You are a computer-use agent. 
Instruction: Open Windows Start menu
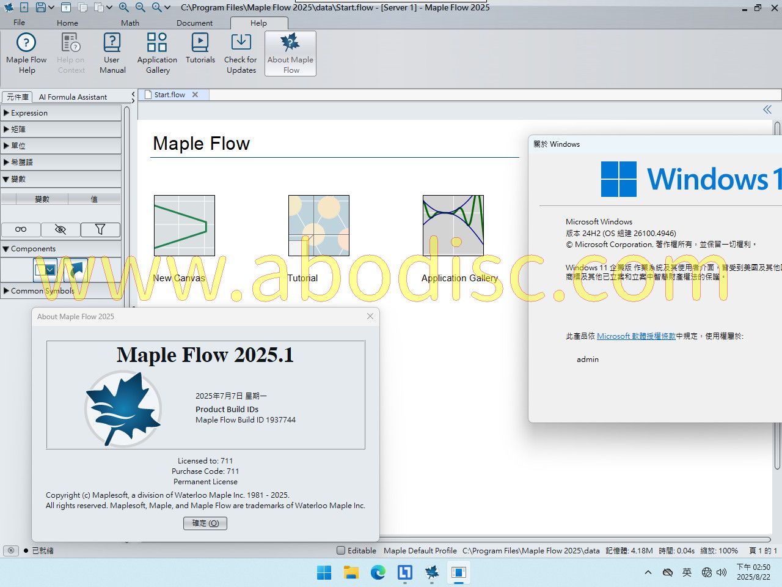coord(324,572)
